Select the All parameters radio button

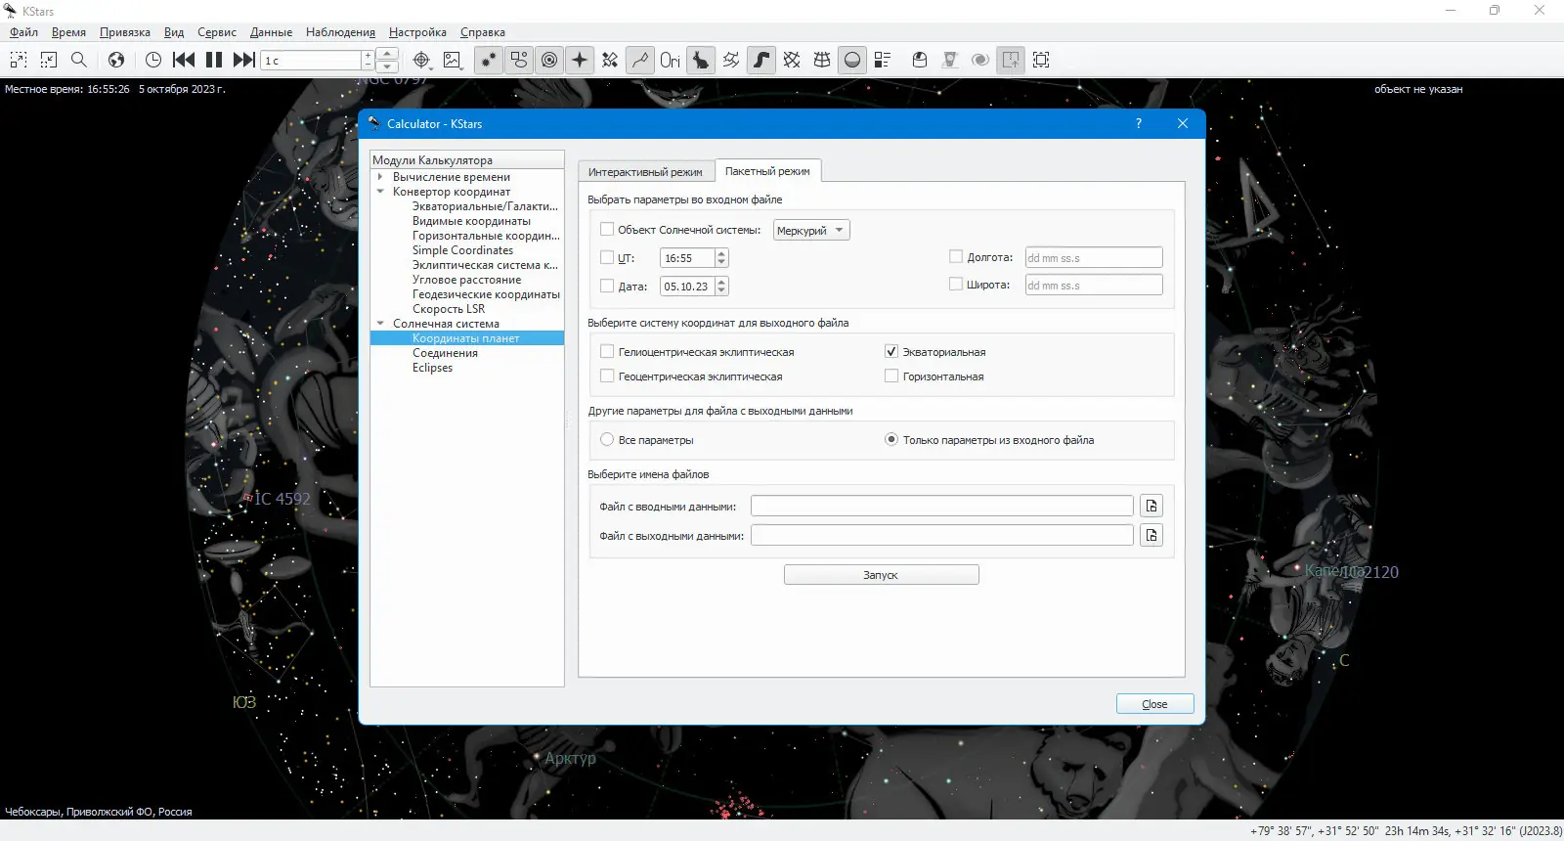[607, 440]
